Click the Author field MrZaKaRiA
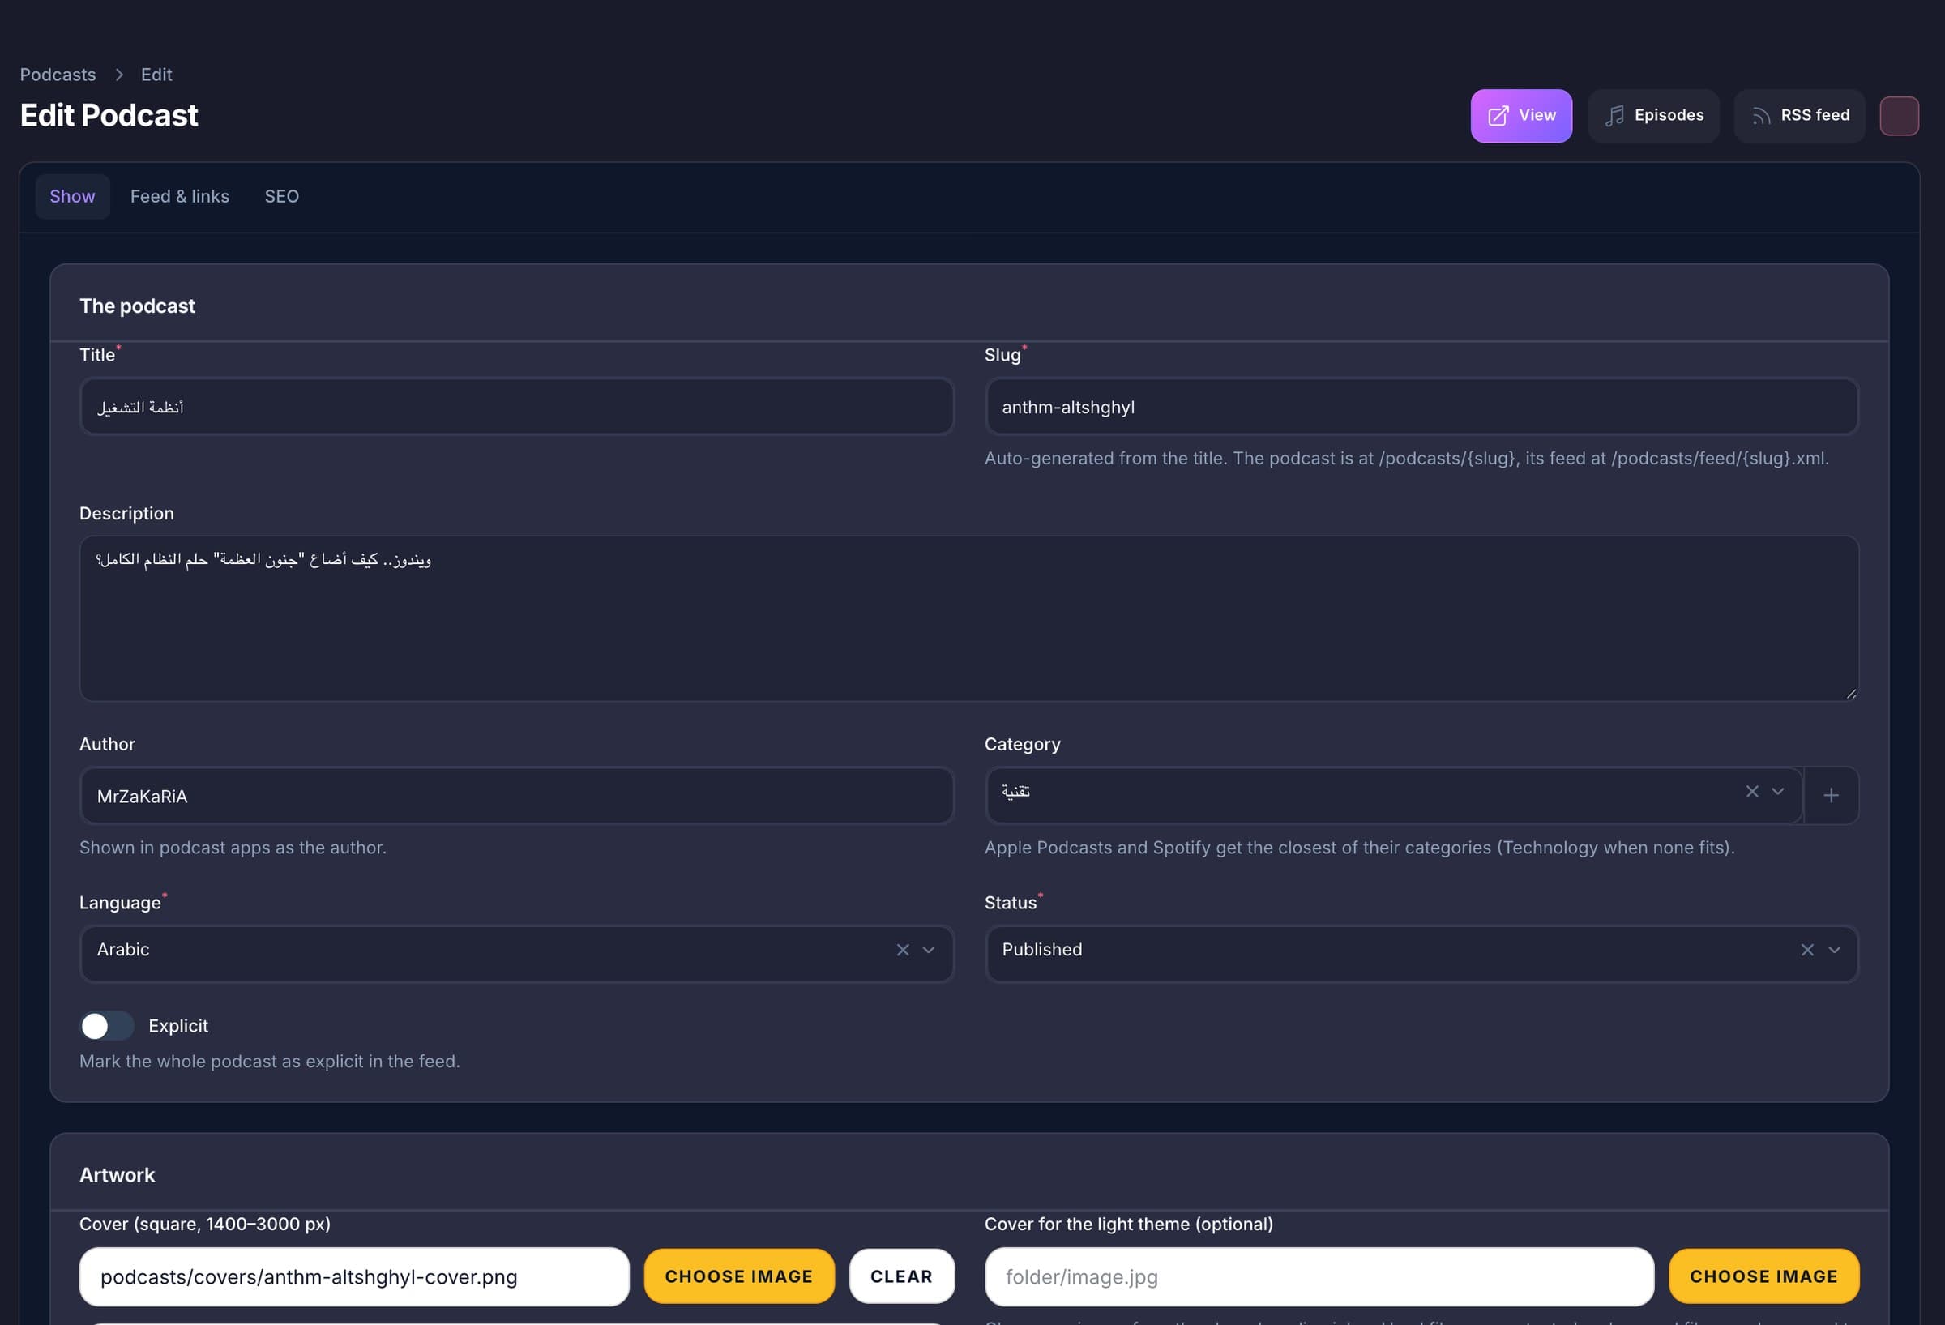The image size is (1945, 1325). point(516,795)
